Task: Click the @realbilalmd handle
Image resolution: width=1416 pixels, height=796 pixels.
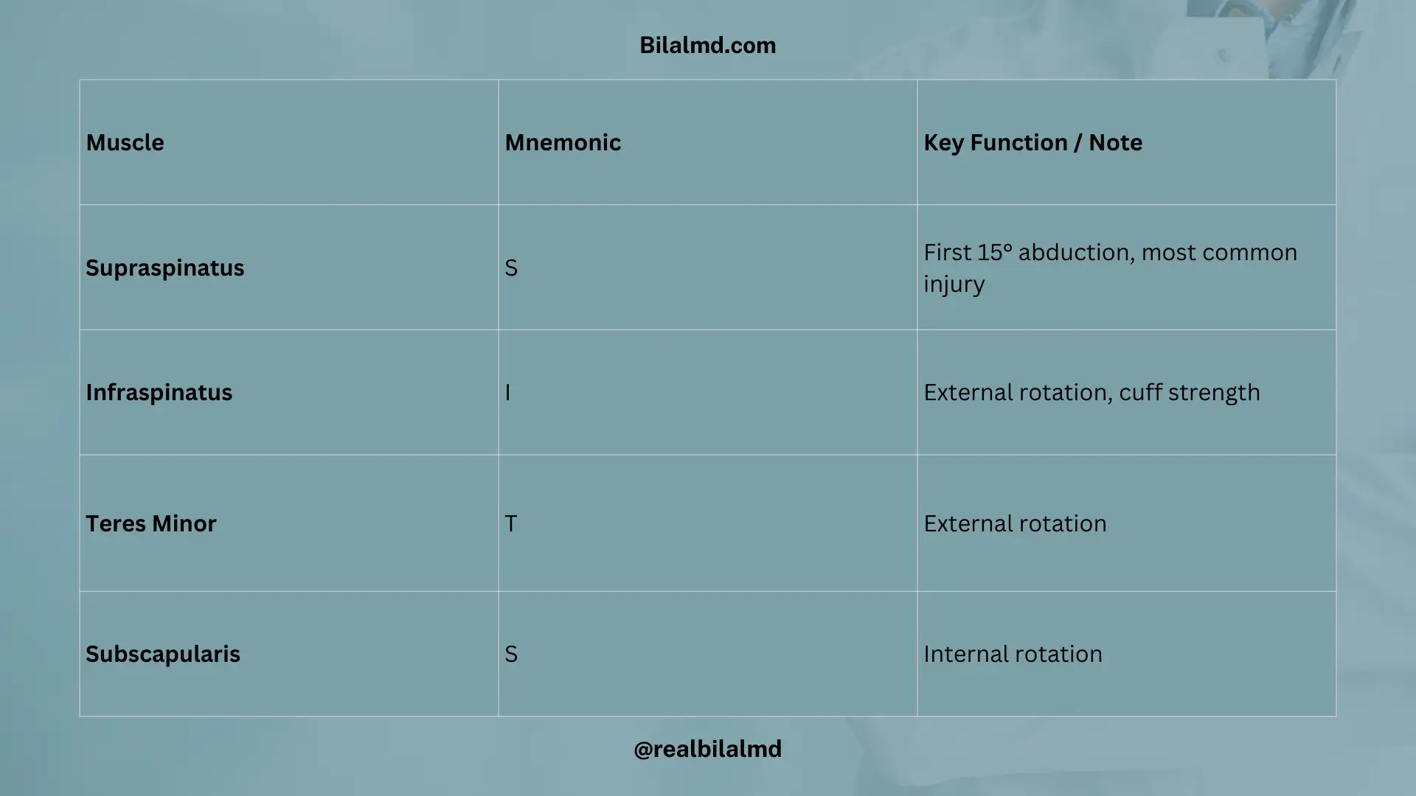Action: (x=707, y=749)
